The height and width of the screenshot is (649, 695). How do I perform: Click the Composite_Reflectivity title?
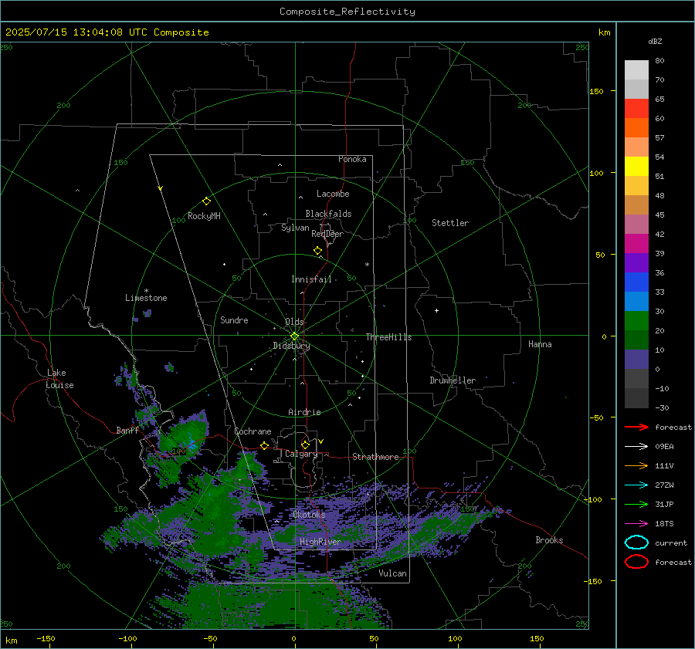347,11
